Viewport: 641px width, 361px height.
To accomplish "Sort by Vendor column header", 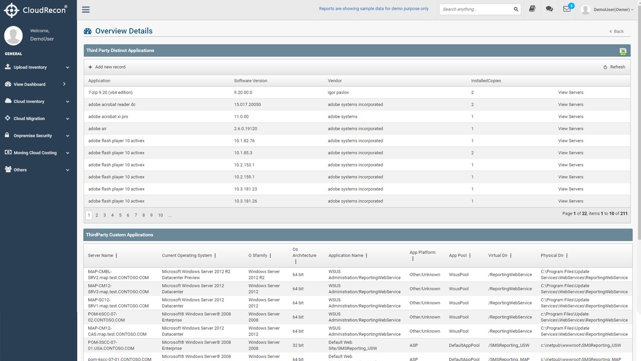I will pyautogui.click(x=335, y=81).
